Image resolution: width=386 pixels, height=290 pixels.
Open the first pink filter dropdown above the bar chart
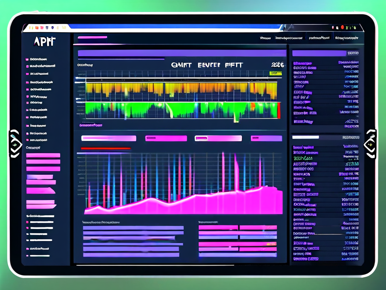109,138
